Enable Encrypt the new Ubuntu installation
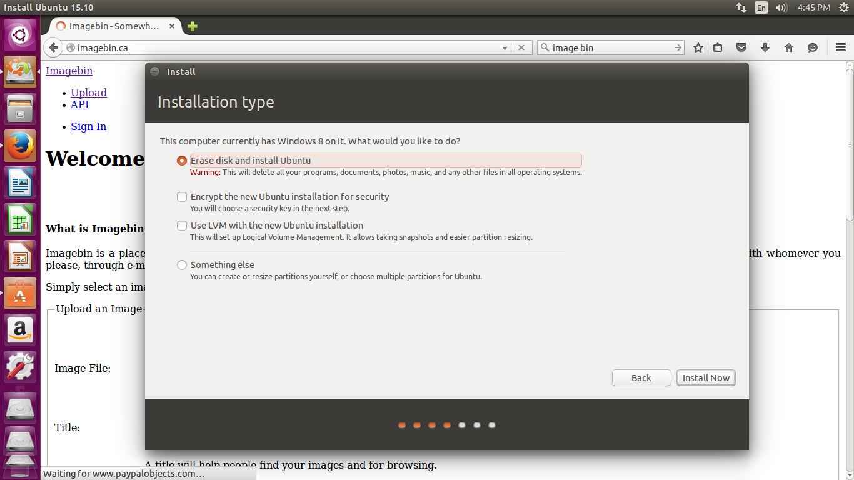Viewport: 854px width, 480px height. 182,197
